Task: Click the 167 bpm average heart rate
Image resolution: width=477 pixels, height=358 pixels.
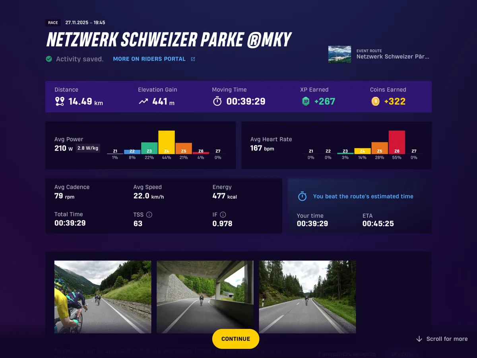Action: pos(262,149)
